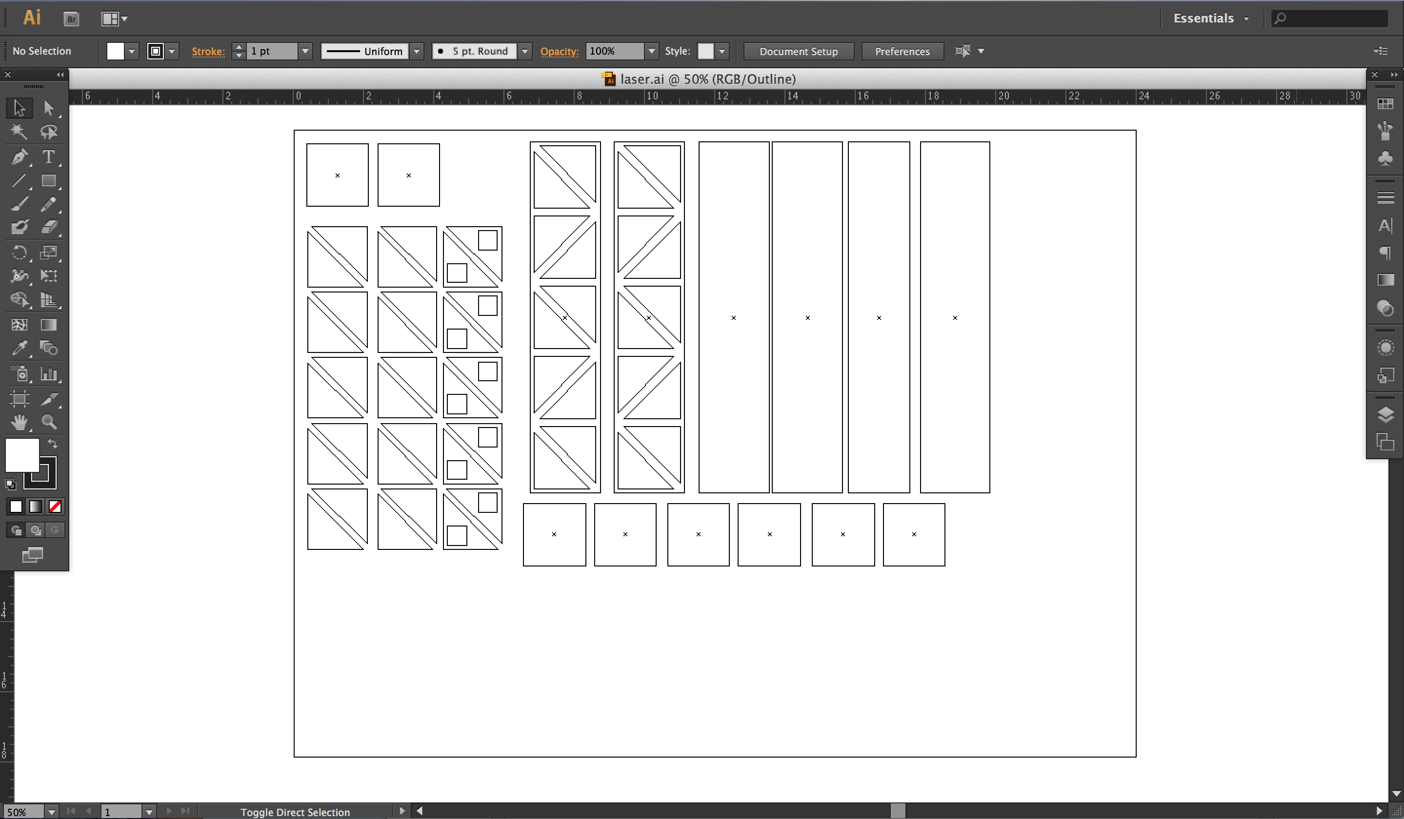Activate the Magic Wand tool

click(20, 132)
